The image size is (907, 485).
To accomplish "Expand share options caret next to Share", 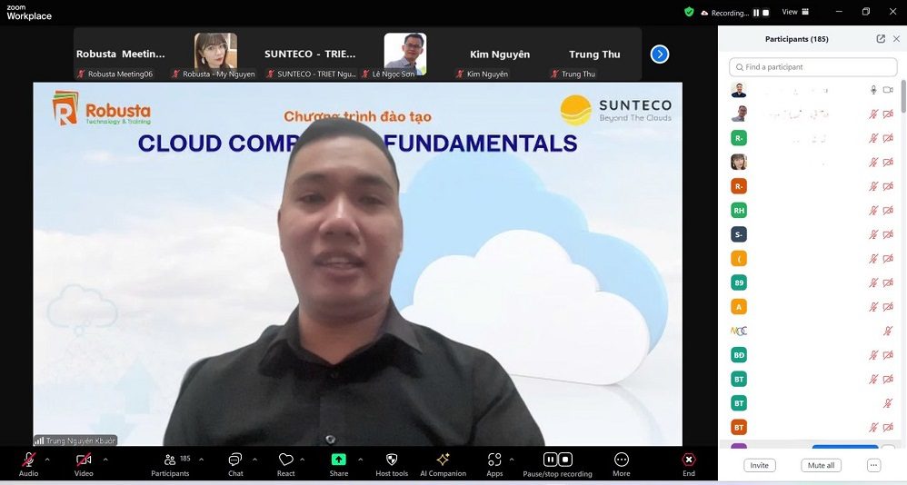I will click(x=361, y=460).
